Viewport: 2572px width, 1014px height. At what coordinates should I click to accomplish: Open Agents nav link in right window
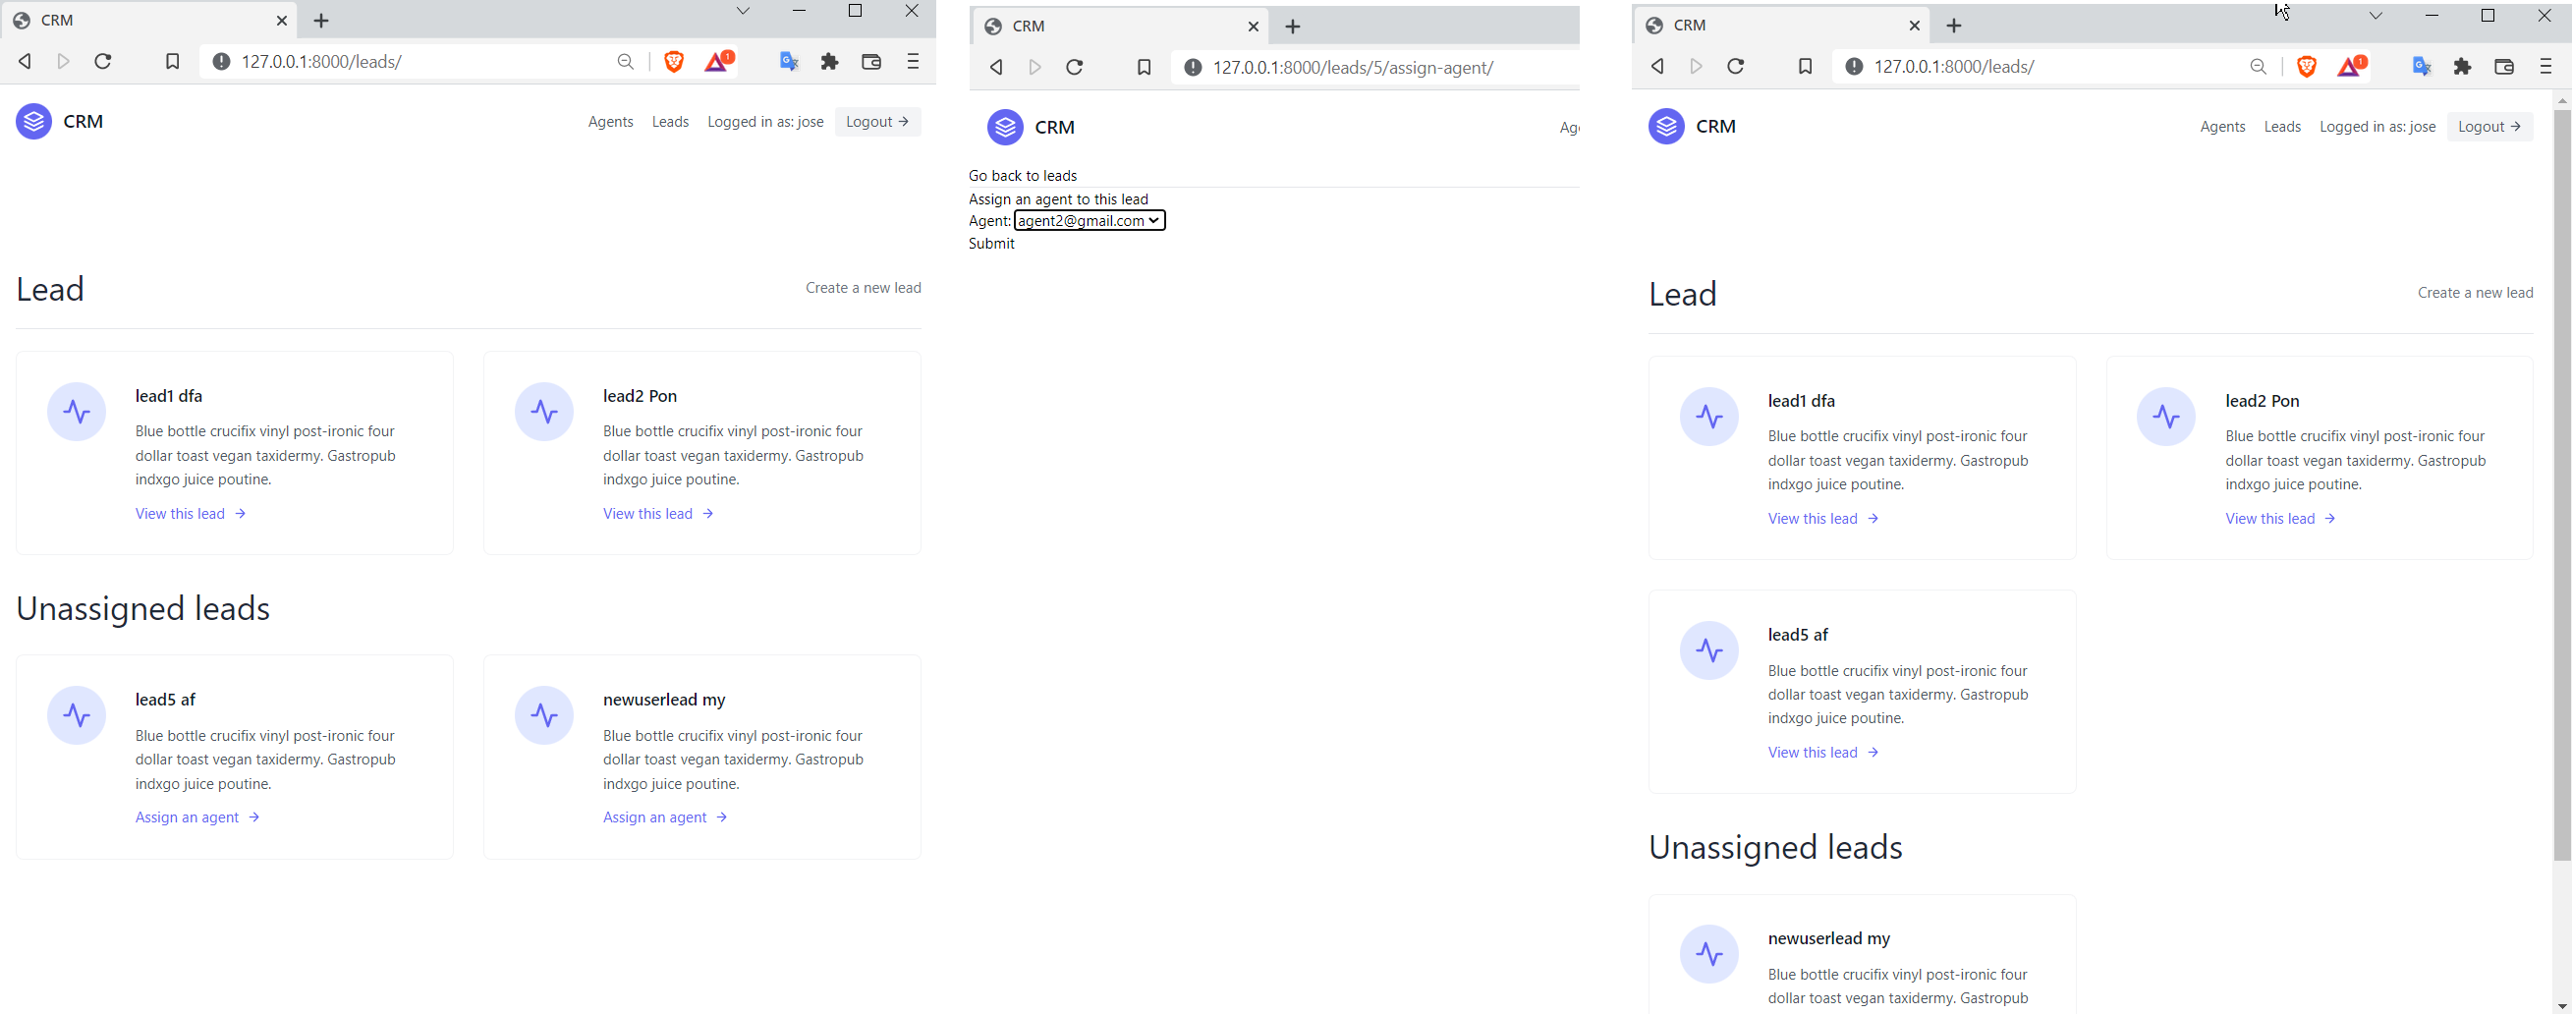pyautogui.click(x=2222, y=127)
